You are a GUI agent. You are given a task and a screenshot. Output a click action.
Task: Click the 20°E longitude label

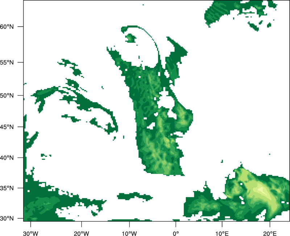coord(270,233)
